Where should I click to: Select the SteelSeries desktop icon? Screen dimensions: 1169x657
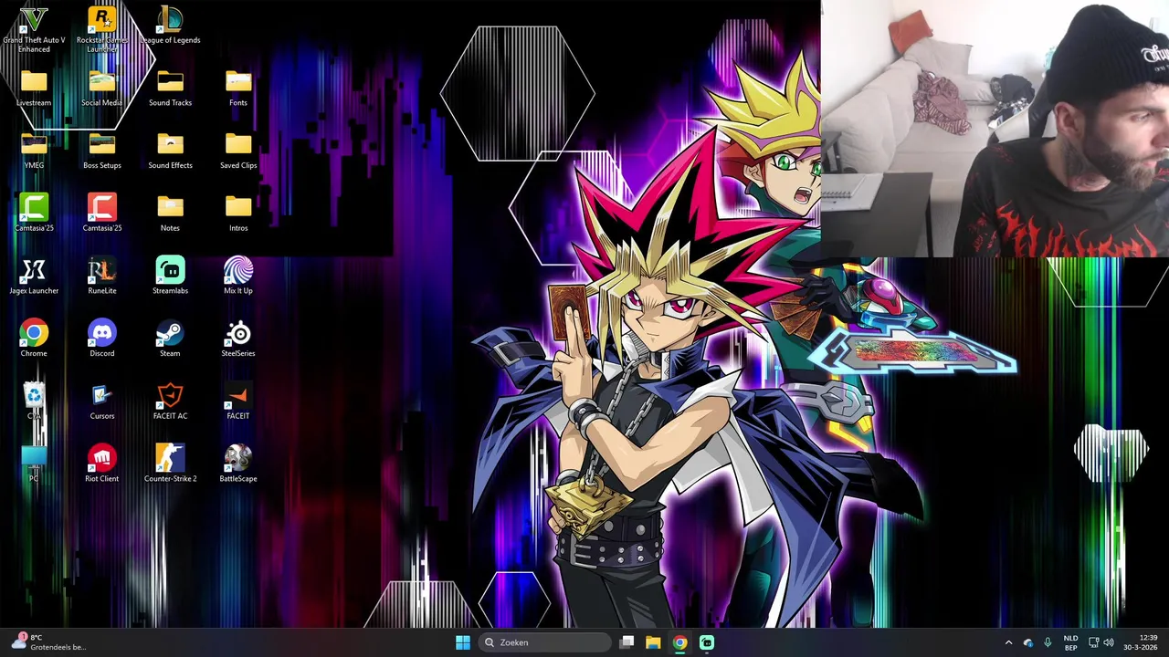[x=238, y=339]
